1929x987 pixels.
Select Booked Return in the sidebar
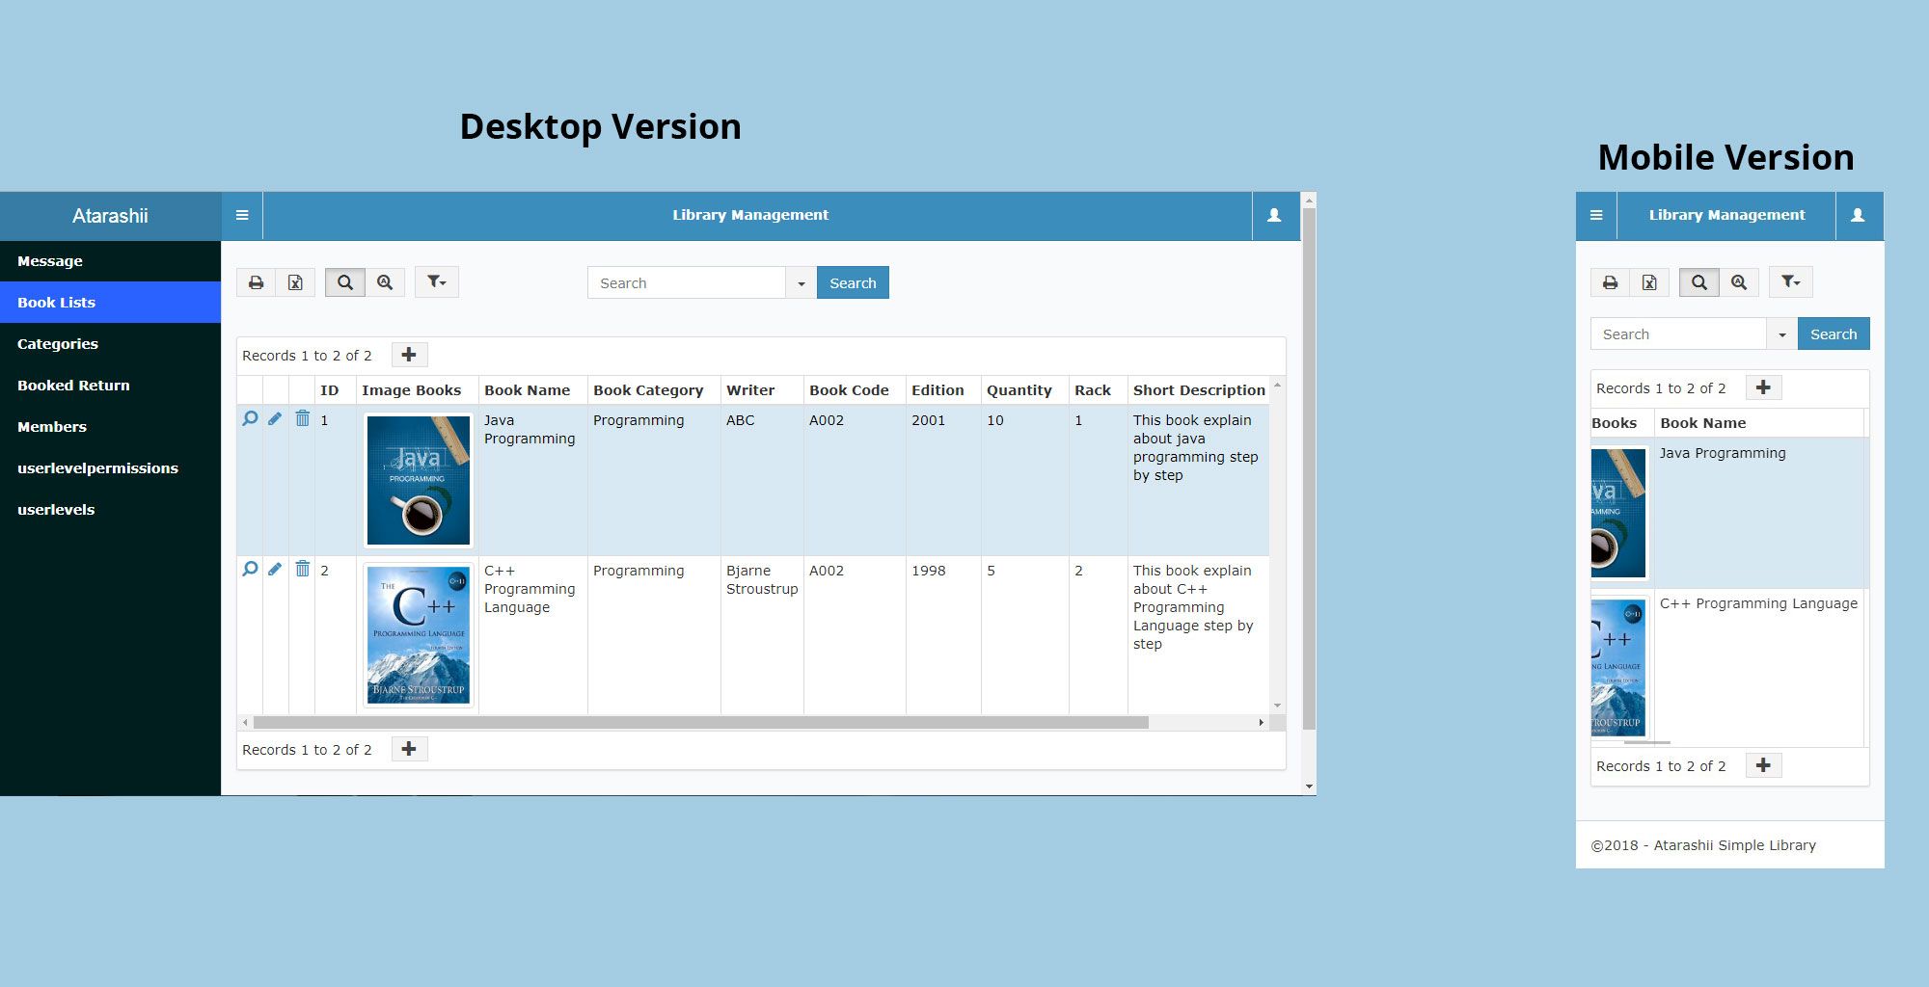click(x=73, y=386)
